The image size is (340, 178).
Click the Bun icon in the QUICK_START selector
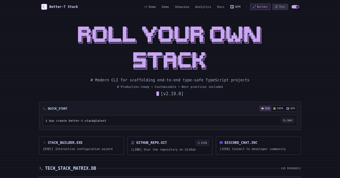click(263, 108)
